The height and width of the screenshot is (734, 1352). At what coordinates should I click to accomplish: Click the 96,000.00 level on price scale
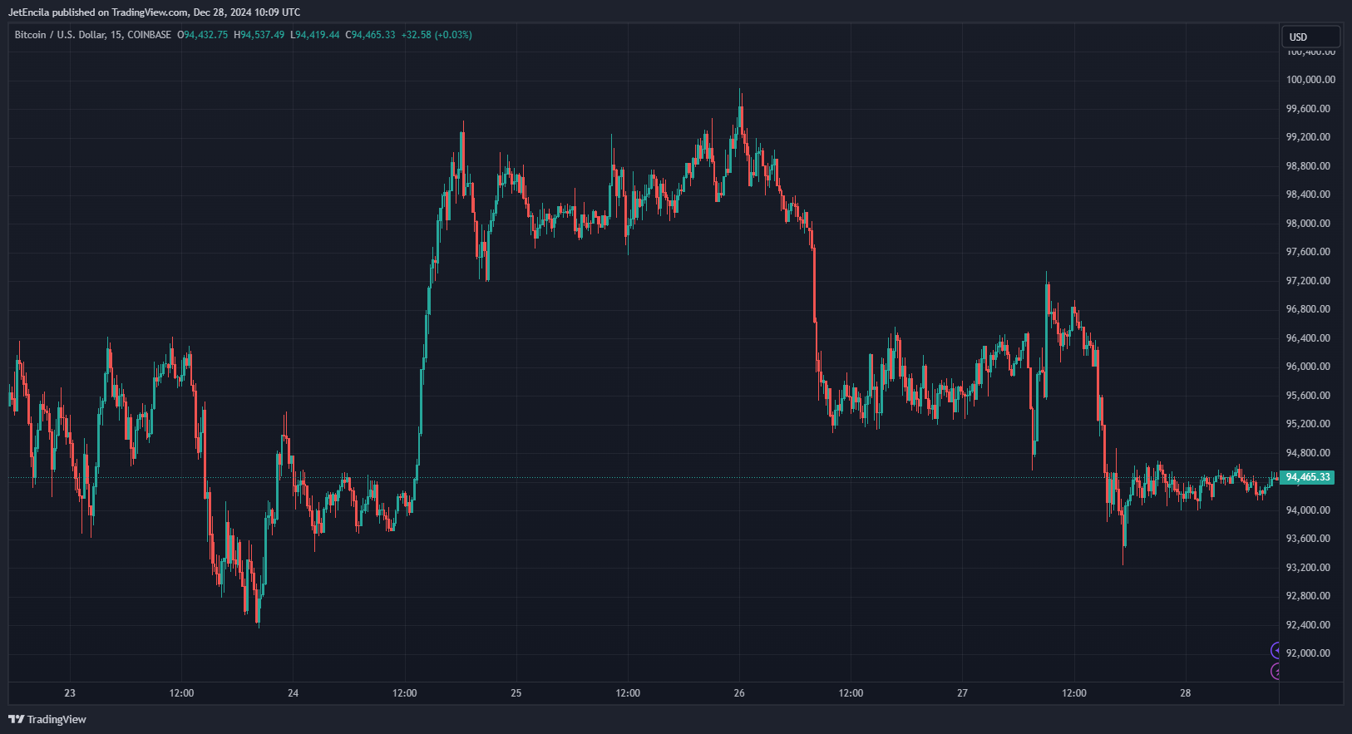[x=1308, y=367]
